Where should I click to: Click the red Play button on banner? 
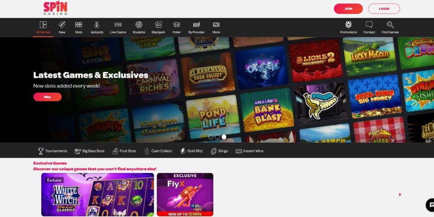47,97
